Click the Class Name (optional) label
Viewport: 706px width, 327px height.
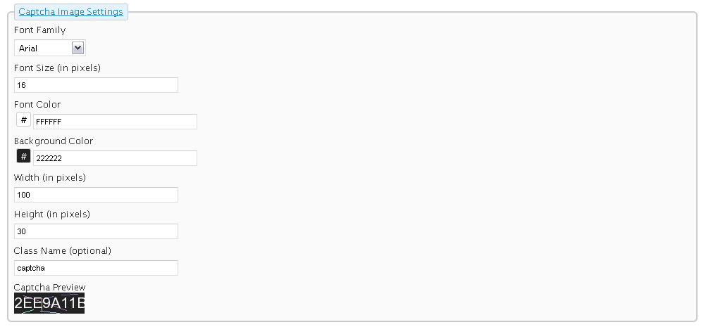click(x=63, y=250)
